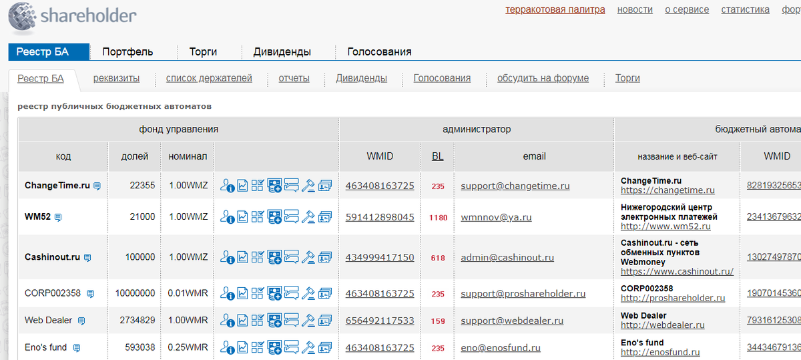The height and width of the screenshot is (360, 801).
Task: Open the список держателей sub-tab
Action: click(x=209, y=78)
